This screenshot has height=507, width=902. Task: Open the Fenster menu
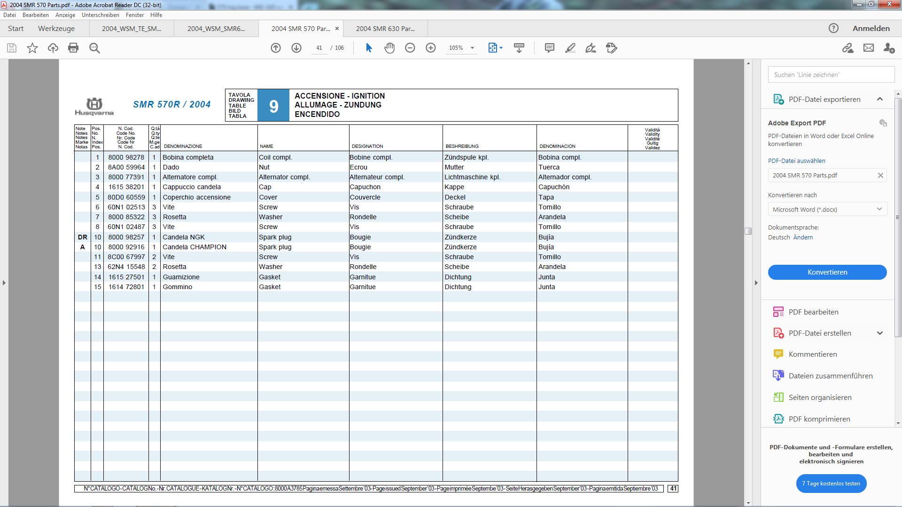pyautogui.click(x=135, y=15)
